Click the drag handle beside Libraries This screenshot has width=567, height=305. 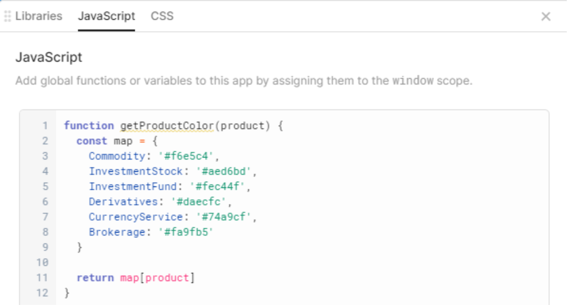click(x=7, y=16)
